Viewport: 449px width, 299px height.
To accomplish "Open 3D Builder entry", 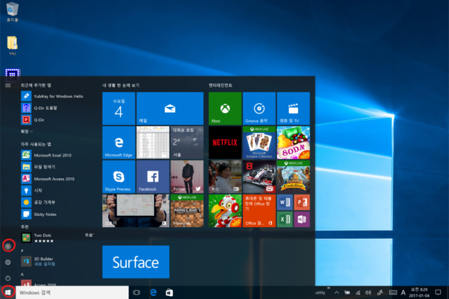I will point(57,261).
